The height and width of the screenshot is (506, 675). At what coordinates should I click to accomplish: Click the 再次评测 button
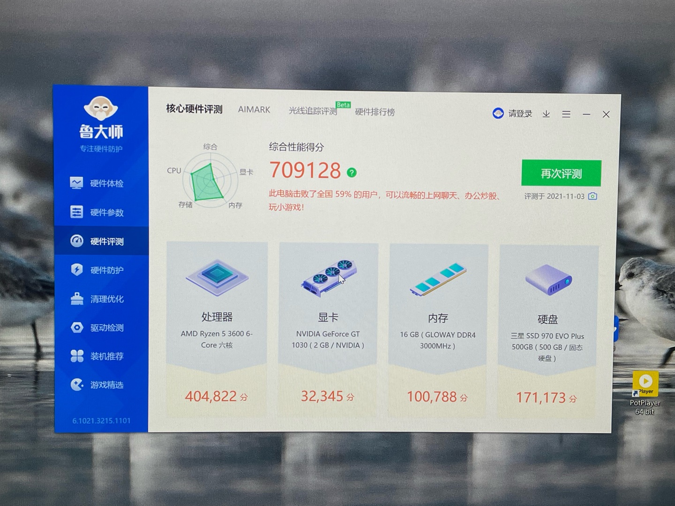(x=561, y=173)
